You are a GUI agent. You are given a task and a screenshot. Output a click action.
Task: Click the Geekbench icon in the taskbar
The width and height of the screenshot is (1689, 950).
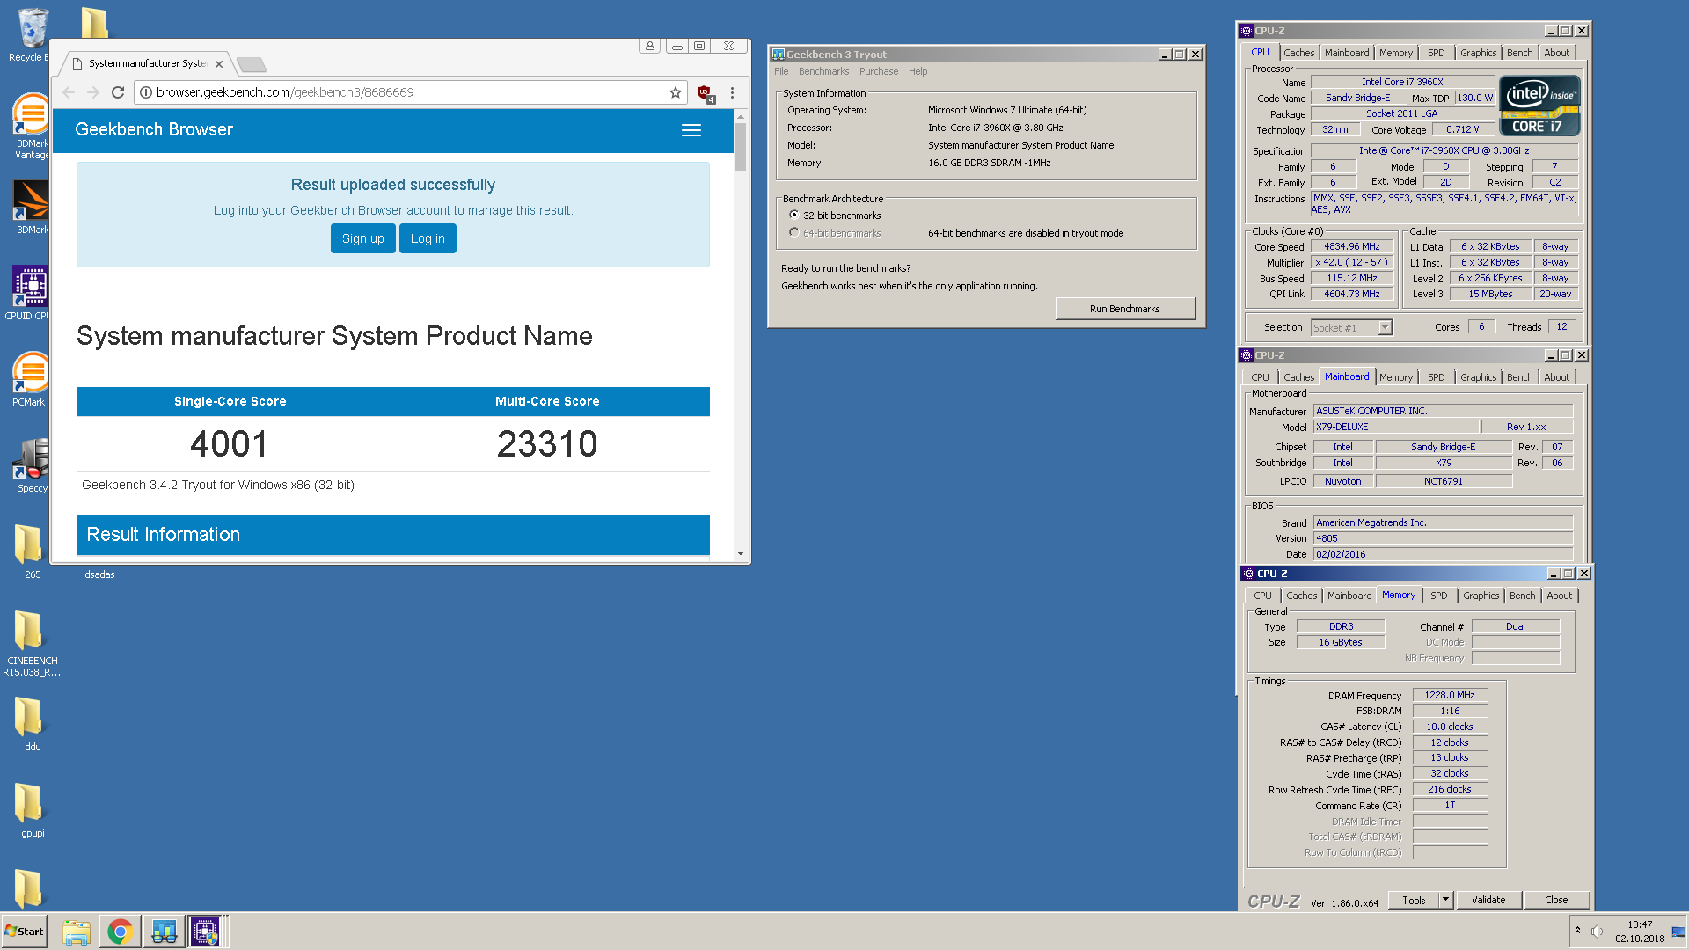coord(164,932)
